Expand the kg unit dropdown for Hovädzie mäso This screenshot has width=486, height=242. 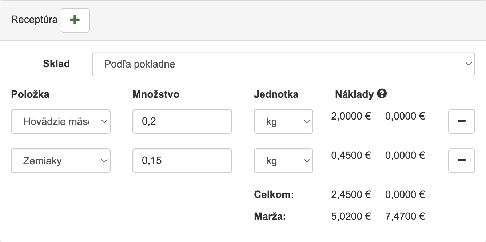(x=283, y=121)
